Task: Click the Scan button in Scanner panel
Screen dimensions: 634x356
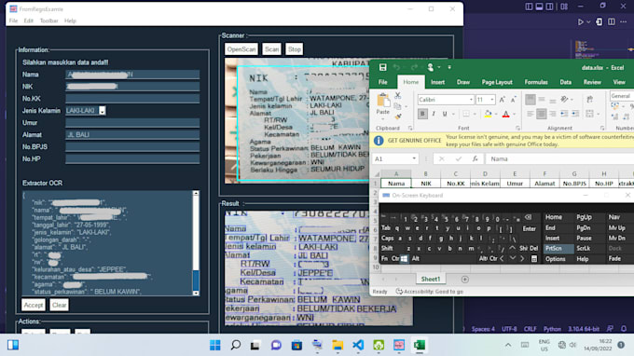Action: point(271,49)
